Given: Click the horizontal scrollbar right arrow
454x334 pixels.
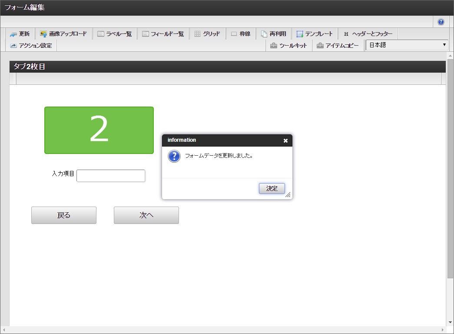Looking at the screenshot, I should tap(442, 330).
